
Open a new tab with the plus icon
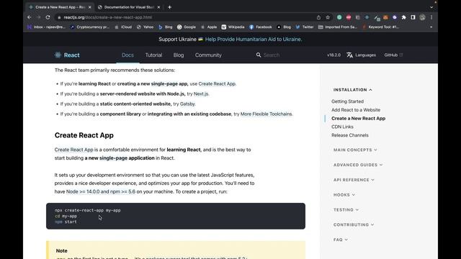coord(170,7)
